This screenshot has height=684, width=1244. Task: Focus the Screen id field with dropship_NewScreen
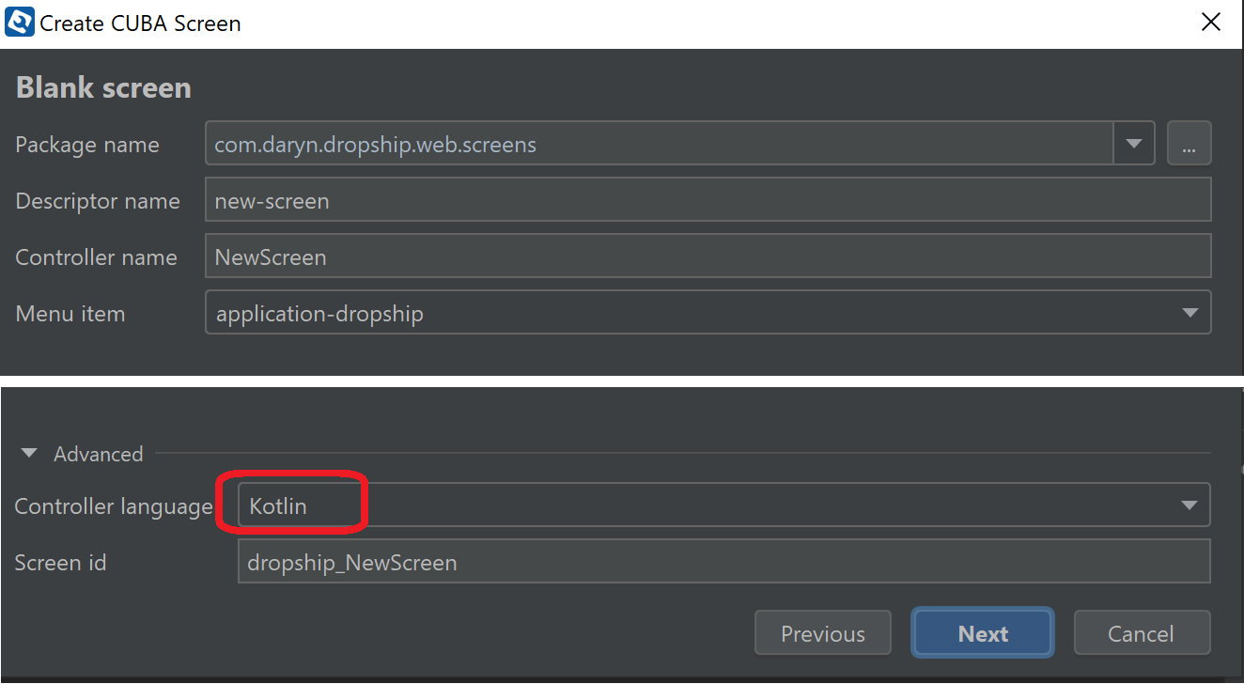pyautogui.click(x=723, y=562)
